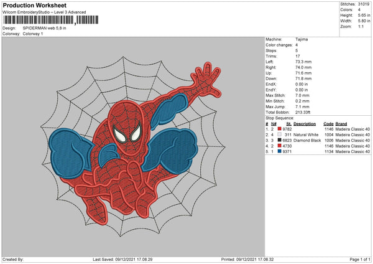Click the barcode under the worksheet title

coord(37,21)
